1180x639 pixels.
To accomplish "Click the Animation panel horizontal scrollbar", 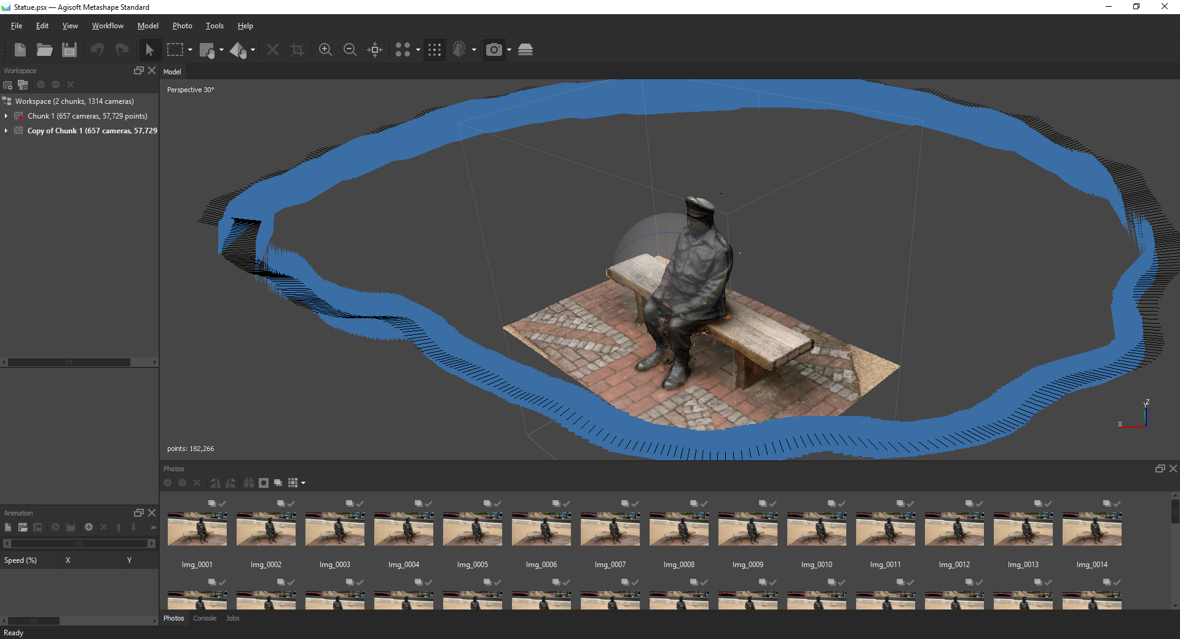I will click(x=79, y=544).
